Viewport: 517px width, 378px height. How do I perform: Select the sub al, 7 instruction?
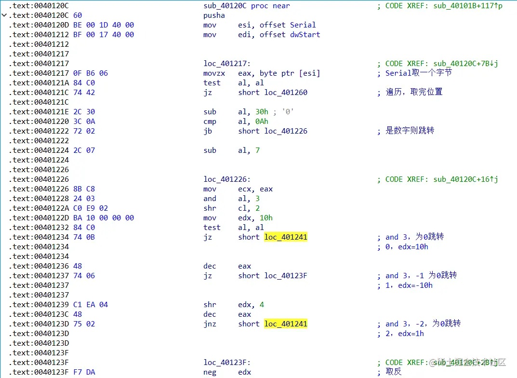tap(231, 150)
